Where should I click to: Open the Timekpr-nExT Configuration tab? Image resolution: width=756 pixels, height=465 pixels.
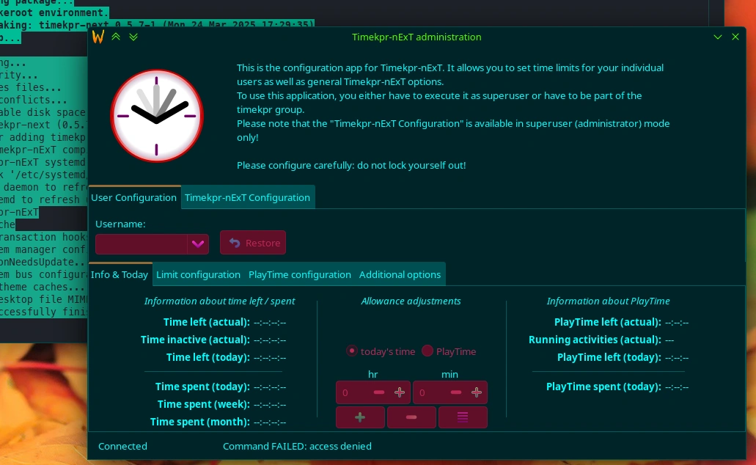(247, 197)
